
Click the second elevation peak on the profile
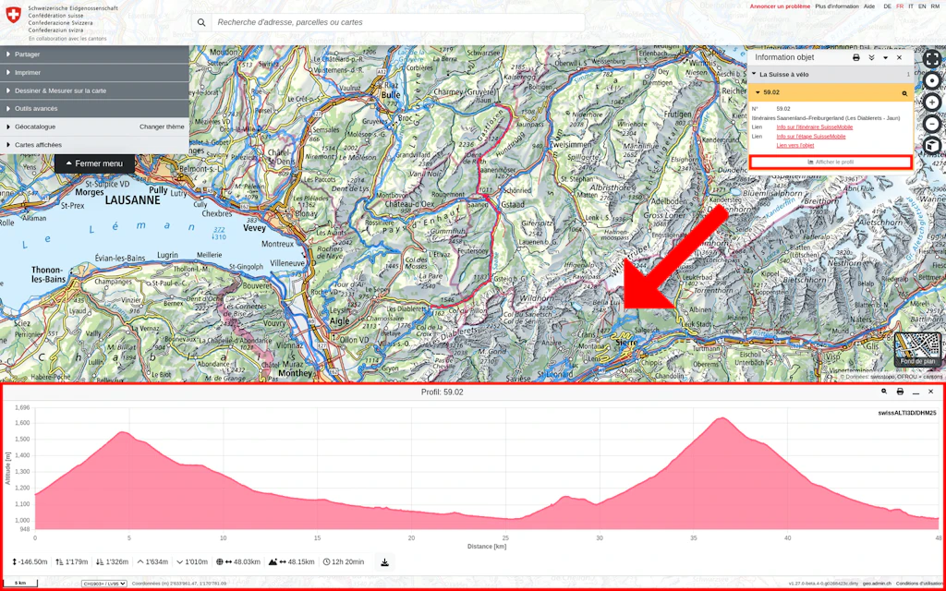coord(721,418)
